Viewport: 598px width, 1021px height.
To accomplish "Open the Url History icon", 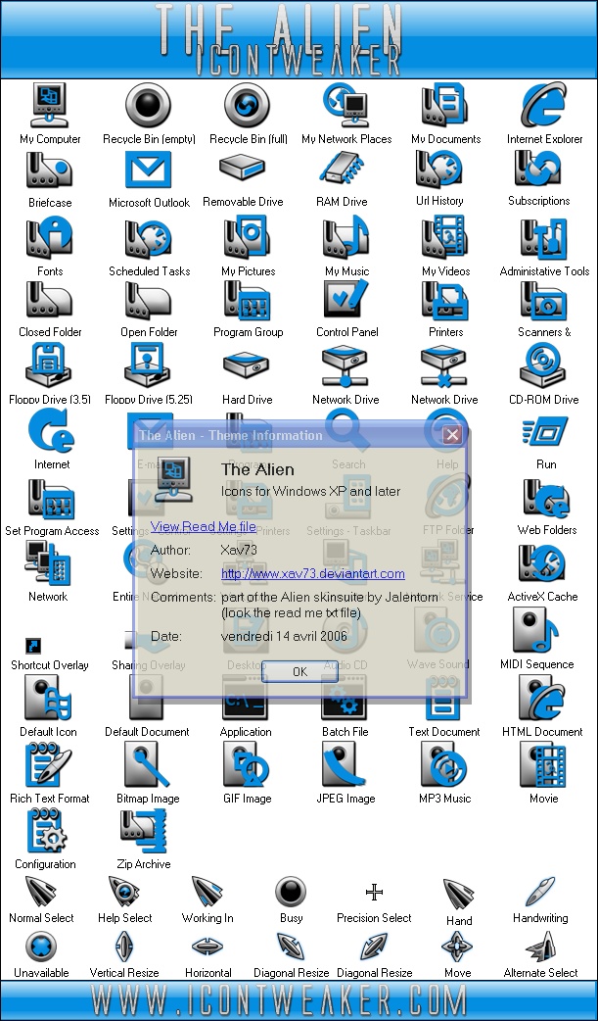I will pos(439,170).
